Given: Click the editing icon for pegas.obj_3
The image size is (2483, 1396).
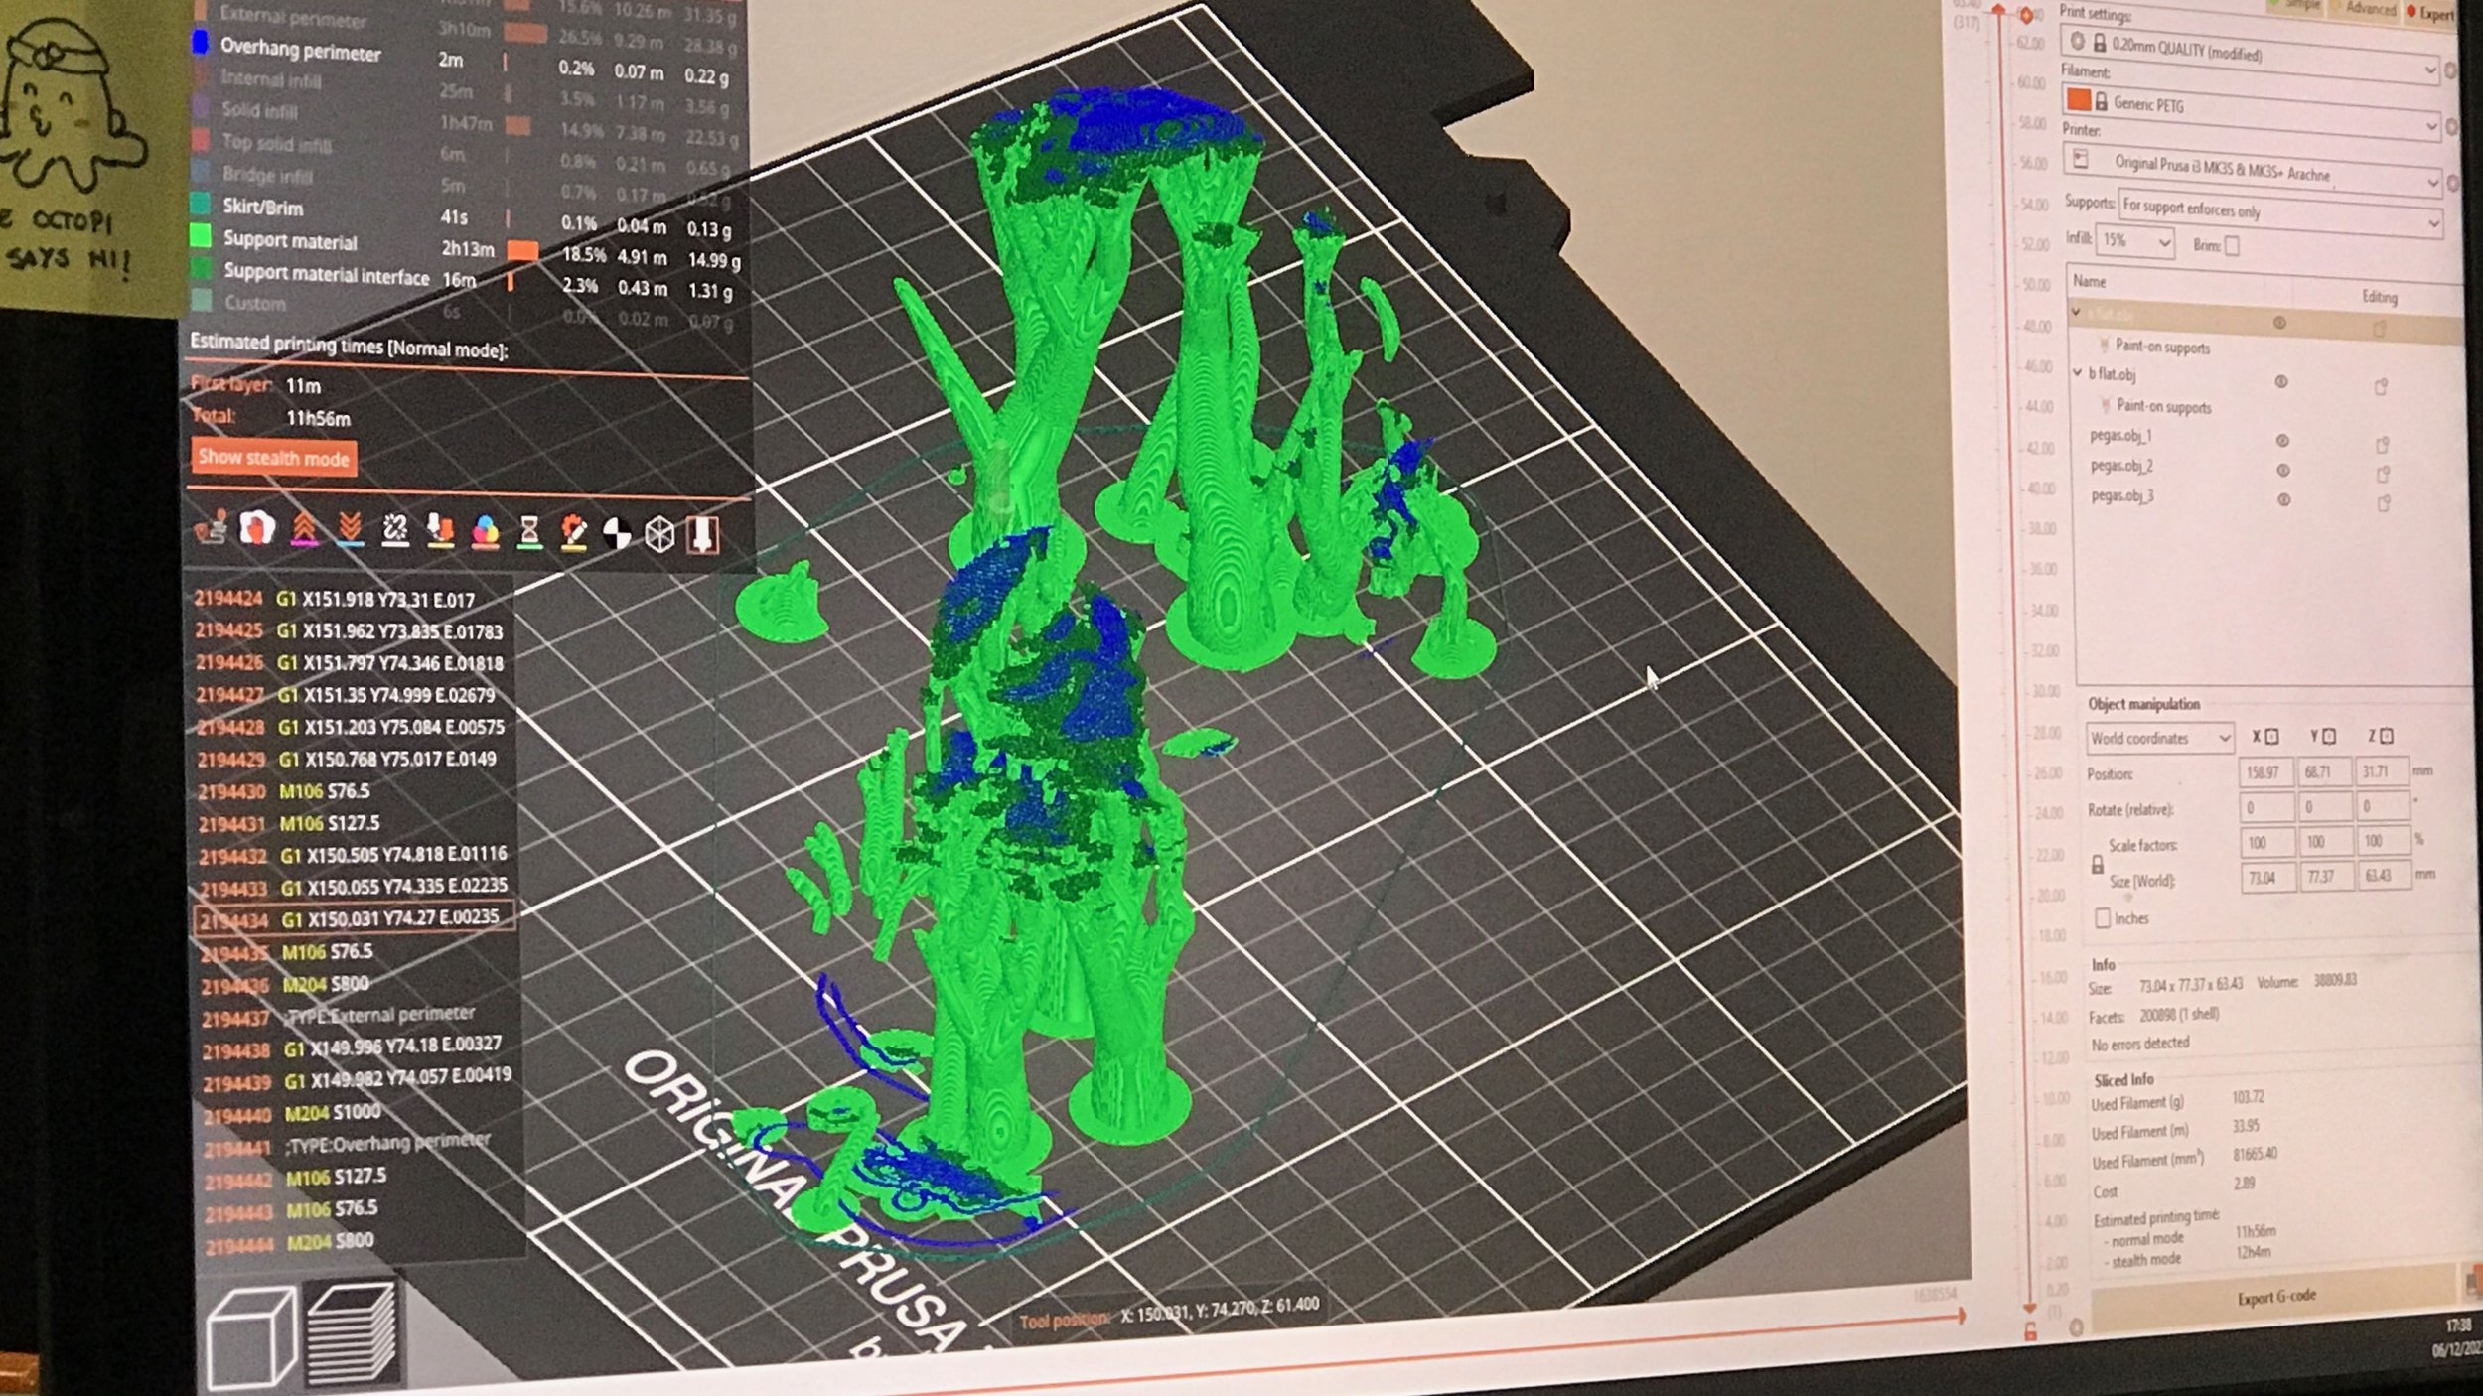Looking at the screenshot, I should coord(2384,504).
